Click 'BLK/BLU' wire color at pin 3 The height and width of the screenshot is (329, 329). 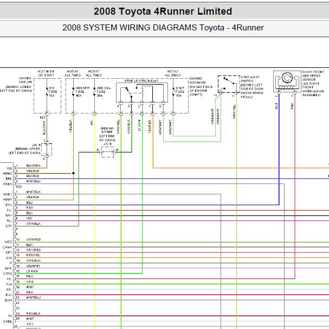point(33,176)
